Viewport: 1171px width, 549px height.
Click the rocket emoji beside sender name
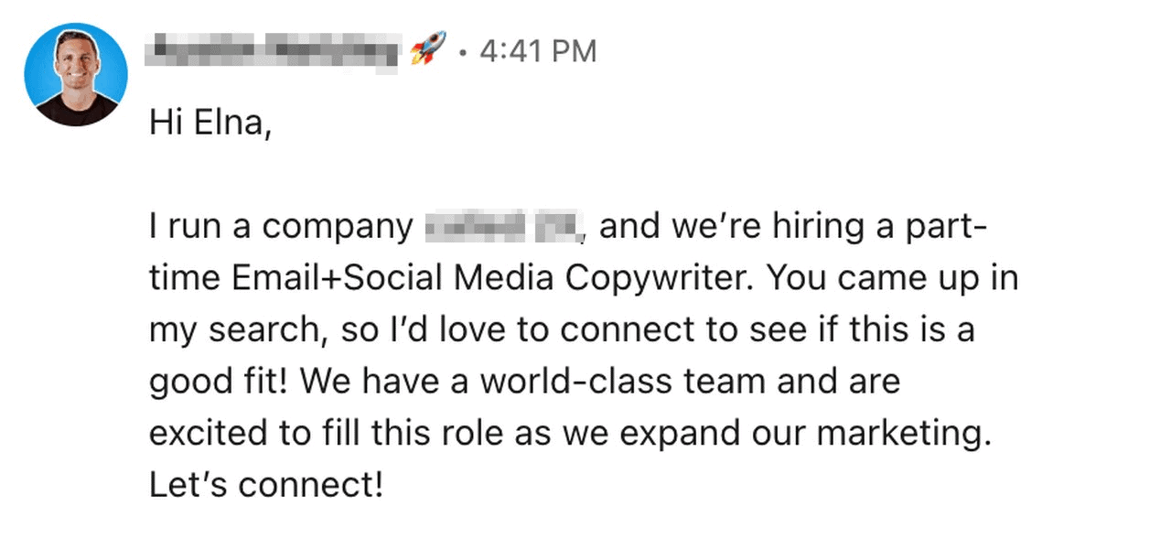click(428, 50)
